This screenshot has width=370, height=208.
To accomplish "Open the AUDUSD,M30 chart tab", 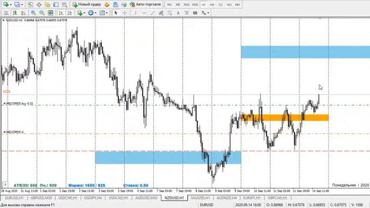I will click(x=146, y=198).
